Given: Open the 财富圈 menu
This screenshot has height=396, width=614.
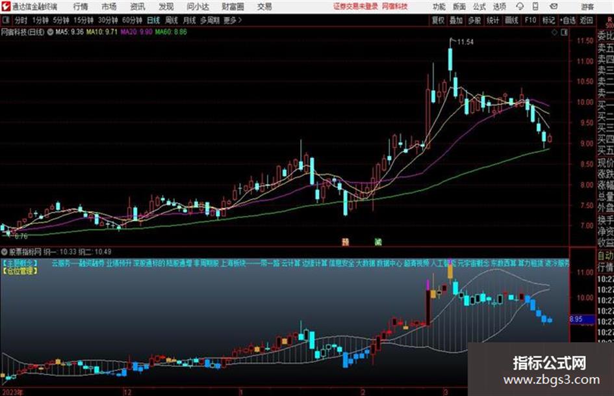Looking at the screenshot, I should point(233,7).
